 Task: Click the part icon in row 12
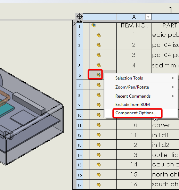pyautogui.click(x=99, y=135)
